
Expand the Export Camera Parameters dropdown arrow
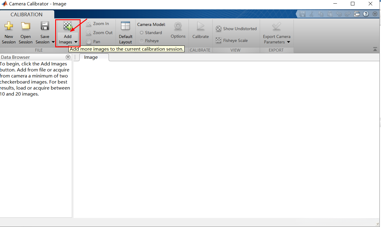point(288,42)
